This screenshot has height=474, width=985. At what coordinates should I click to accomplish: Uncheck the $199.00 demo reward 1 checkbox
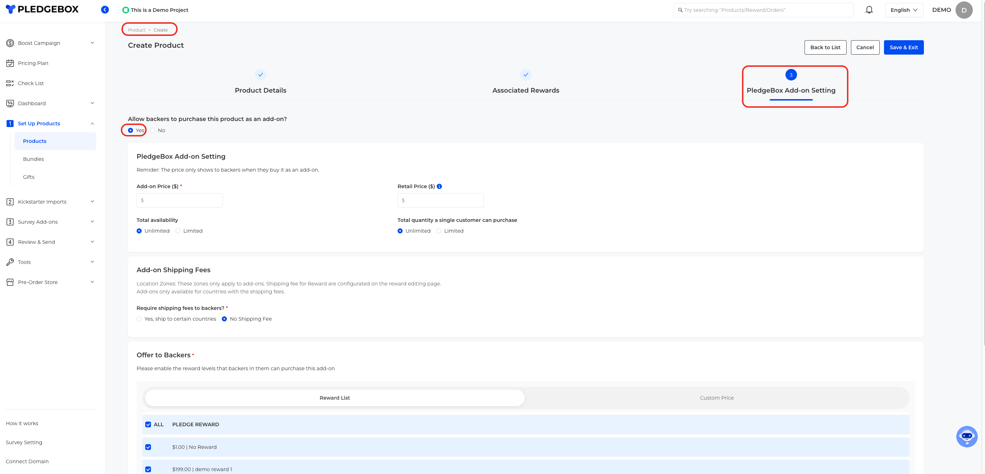click(148, 469)
